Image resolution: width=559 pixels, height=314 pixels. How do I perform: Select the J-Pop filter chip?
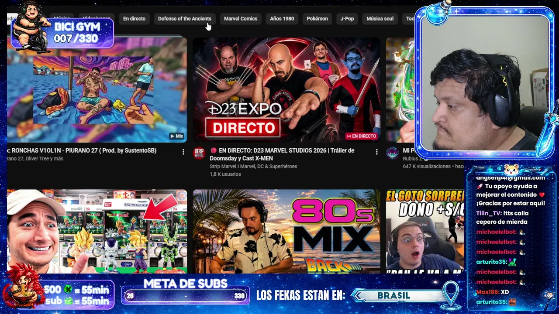(347, 19)
